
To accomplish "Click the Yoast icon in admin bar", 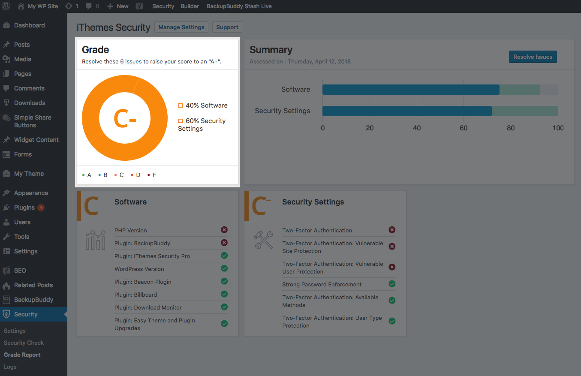I will click(139, 6).
